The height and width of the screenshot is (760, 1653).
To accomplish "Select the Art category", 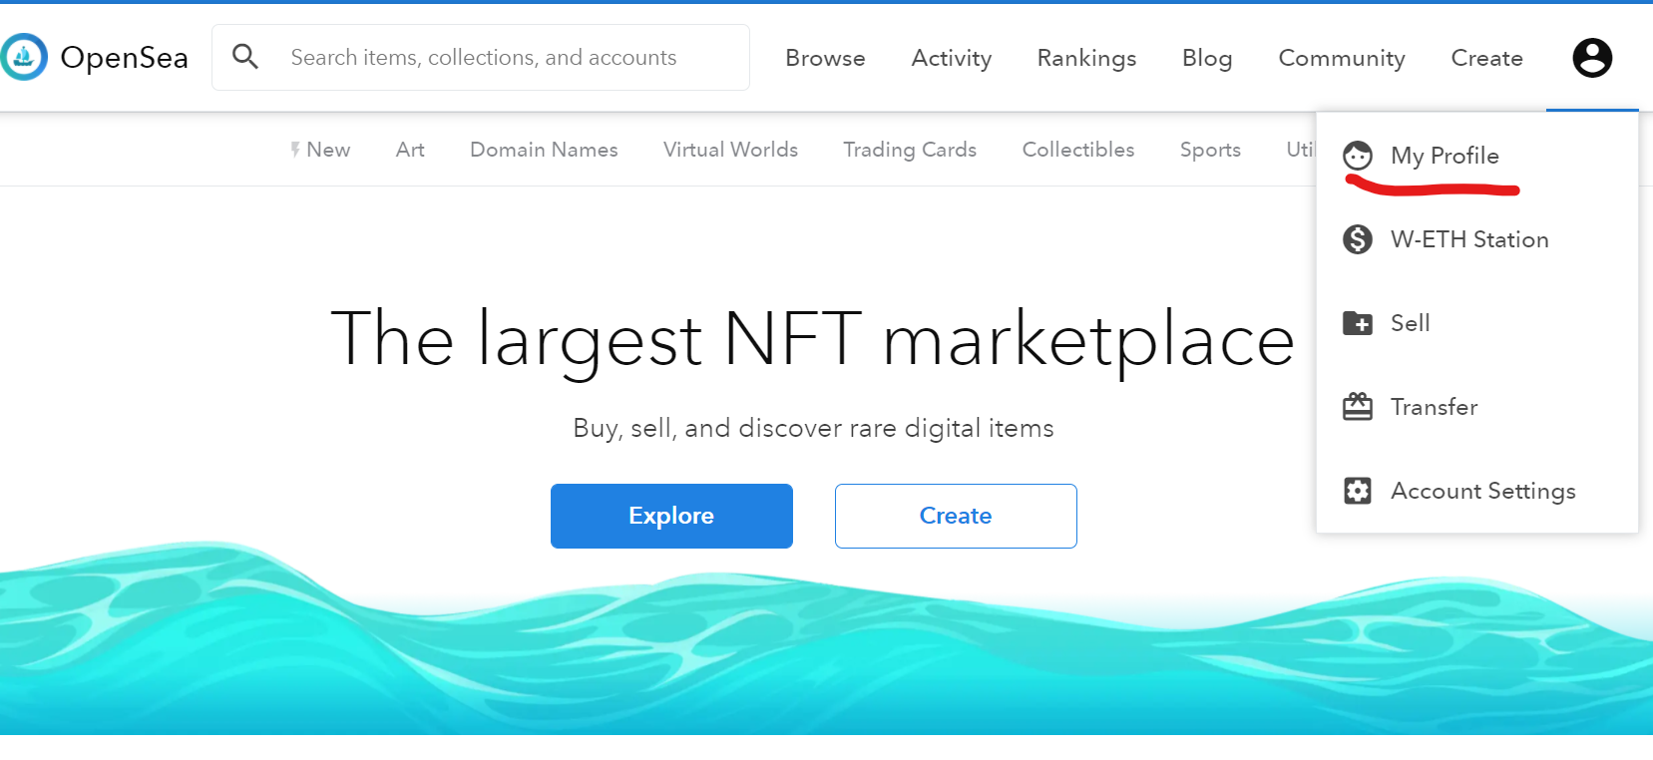I will 410,150.
